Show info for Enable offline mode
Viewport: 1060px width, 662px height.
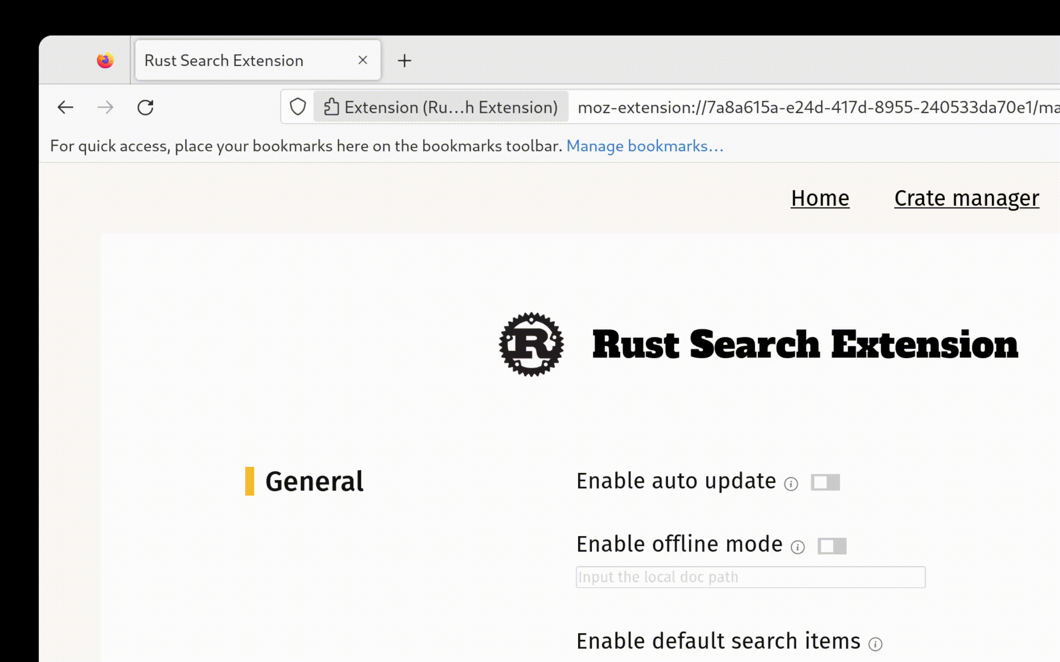coord(797,547)
